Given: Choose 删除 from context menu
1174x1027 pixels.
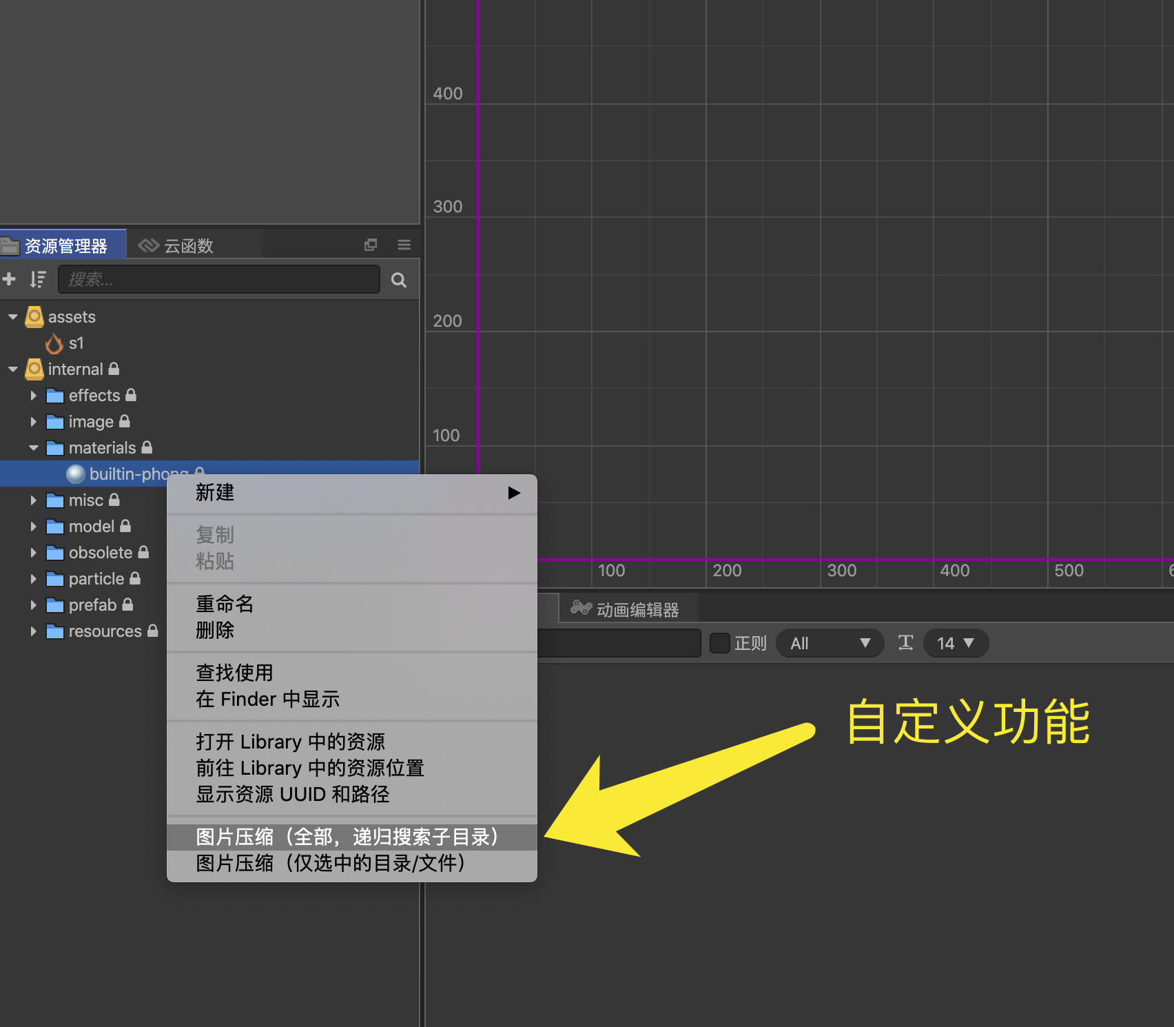Looking at the screenshot, I should (352, 631).
